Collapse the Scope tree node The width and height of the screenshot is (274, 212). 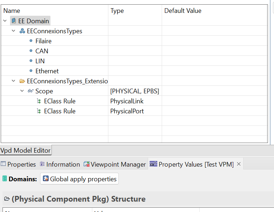pos(22,91)
